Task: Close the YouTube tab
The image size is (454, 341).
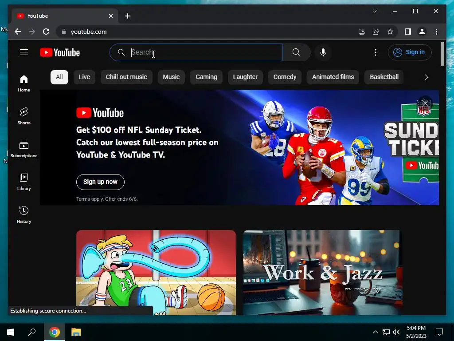Action: pyautogui.click(x=110, y=16)
